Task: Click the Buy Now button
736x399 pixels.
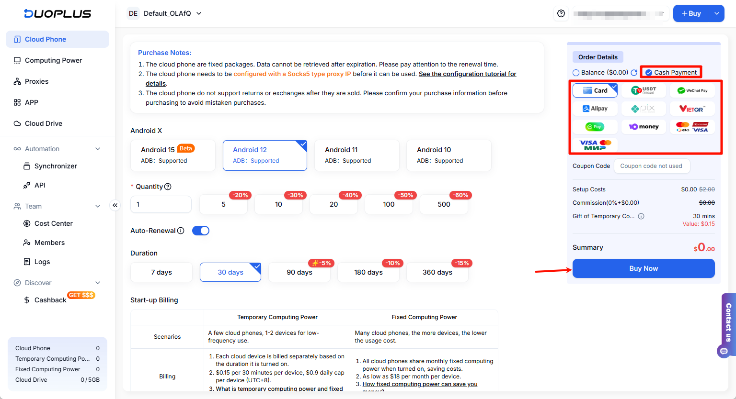Action: (644, 268)
